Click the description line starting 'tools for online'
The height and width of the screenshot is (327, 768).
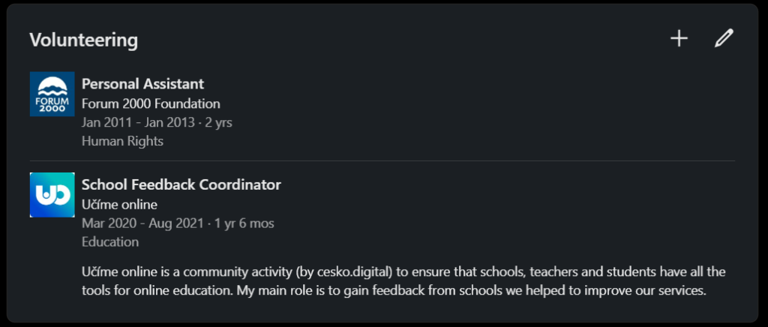394,291
